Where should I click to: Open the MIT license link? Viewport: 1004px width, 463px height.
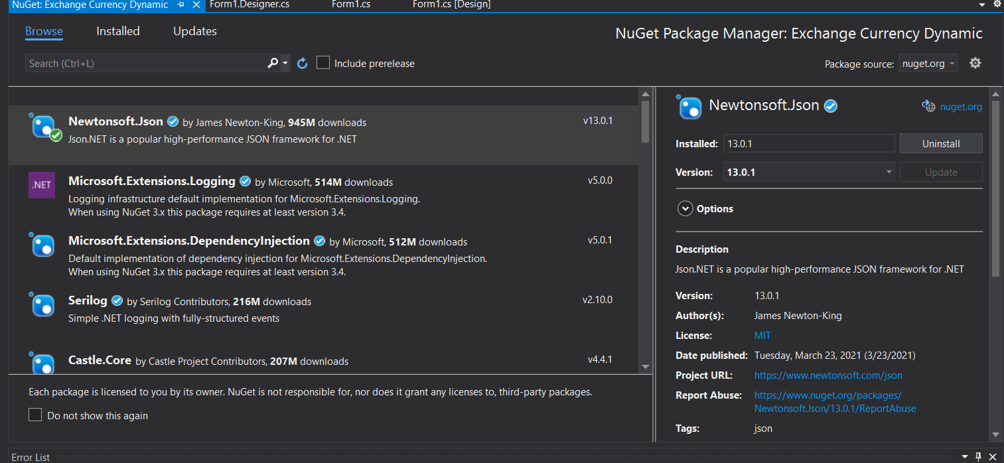762,335
